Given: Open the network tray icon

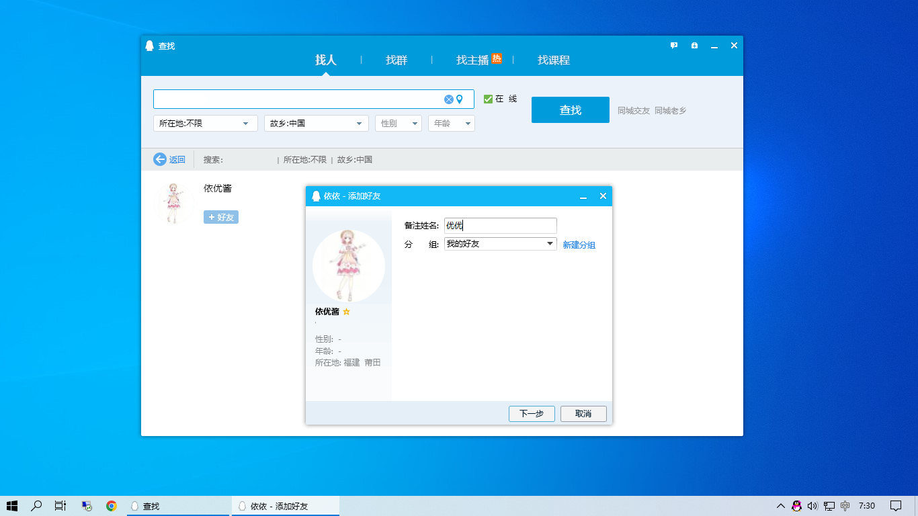Looking at the screenshot, I should (829, 506).
